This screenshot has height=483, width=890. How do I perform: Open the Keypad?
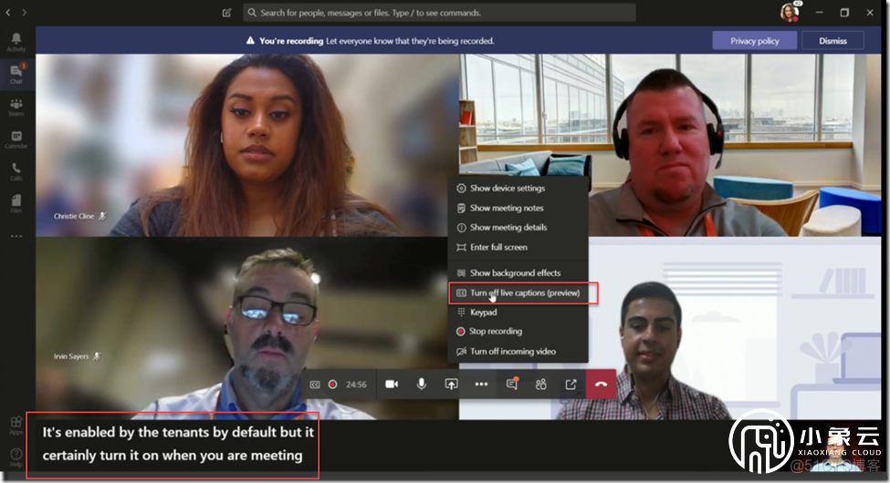[x=518, y=313]
